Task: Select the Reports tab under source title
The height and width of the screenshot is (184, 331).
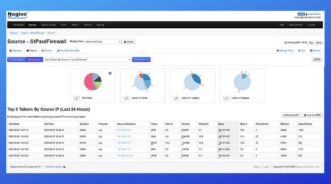Action: coord(32,50)
